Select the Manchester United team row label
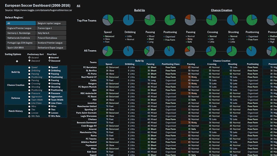 tap(87, 106)
